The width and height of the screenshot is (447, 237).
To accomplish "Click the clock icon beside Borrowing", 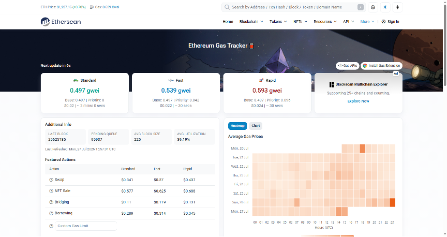I will [x=51, y=213].
